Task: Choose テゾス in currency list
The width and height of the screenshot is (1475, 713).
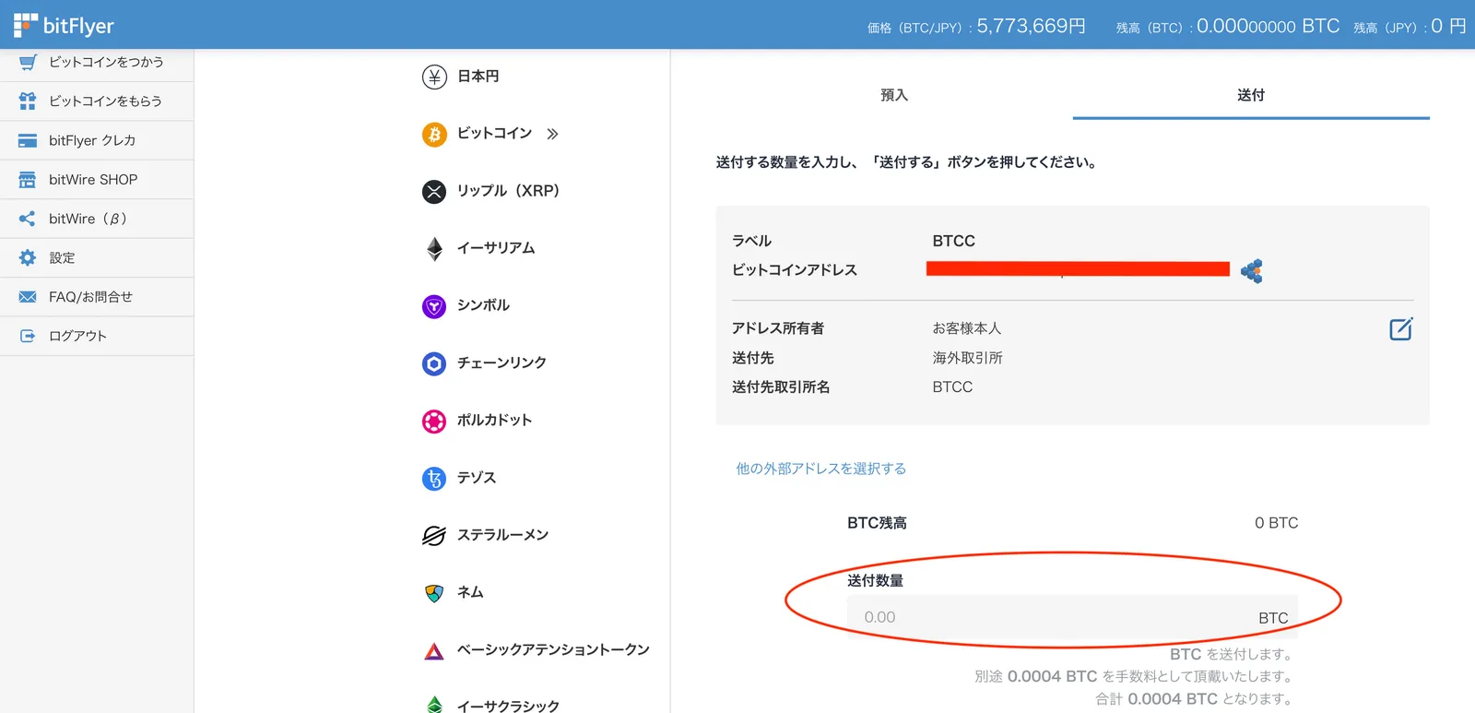Action: pos(477,478)
